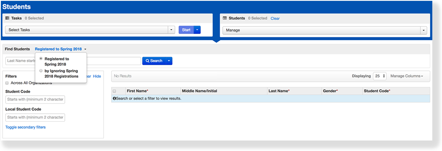The image size is (442, 151).
Task: Click the Start button
Action: pyautogui.click(x=186, y=30)
